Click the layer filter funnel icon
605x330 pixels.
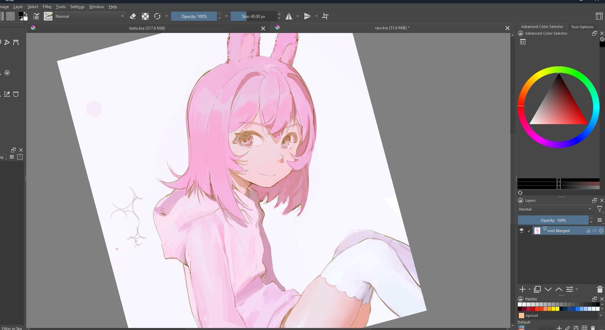pos(599,209)
